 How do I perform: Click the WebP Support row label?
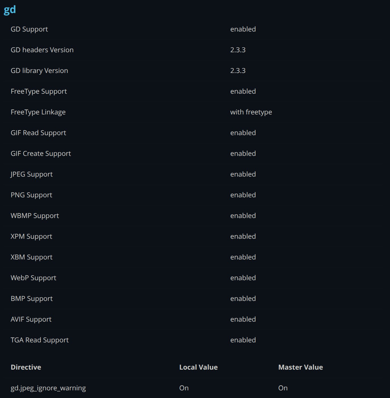(33, 278)
